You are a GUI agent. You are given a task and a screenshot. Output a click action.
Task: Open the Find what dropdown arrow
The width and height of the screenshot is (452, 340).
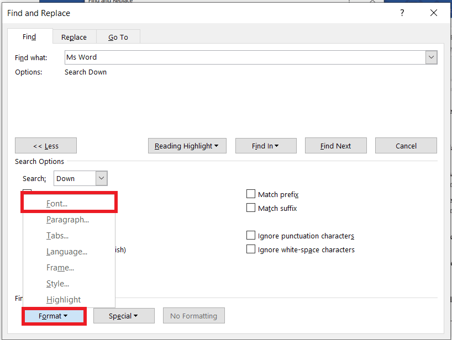click(x=431, y=57)
